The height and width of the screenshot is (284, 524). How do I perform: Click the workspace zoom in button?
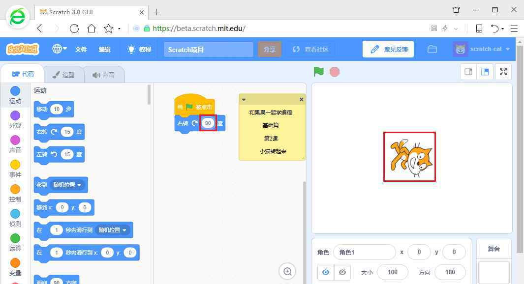click(287, 271)
